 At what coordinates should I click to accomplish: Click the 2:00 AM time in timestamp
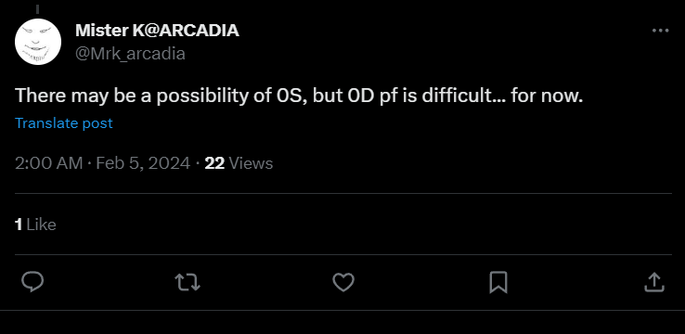click(48, 163)
